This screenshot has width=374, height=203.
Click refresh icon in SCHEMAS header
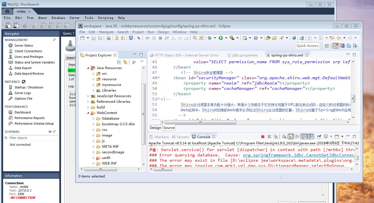(50, 131)
